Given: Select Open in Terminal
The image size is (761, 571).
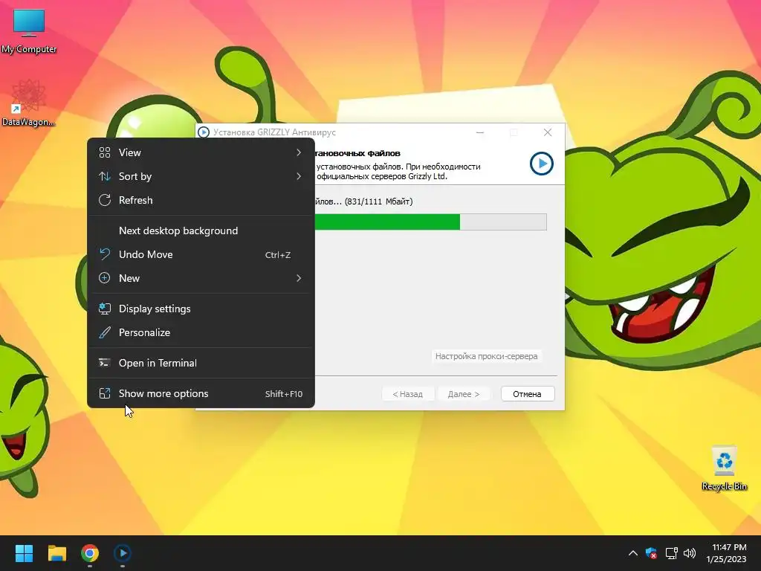Looking at the screenshot, I should coord(201,363).
